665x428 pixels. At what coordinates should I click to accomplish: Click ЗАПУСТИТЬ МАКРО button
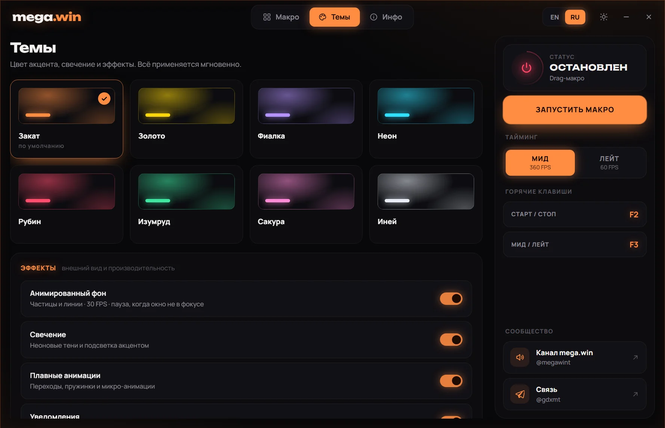point(575,110)
